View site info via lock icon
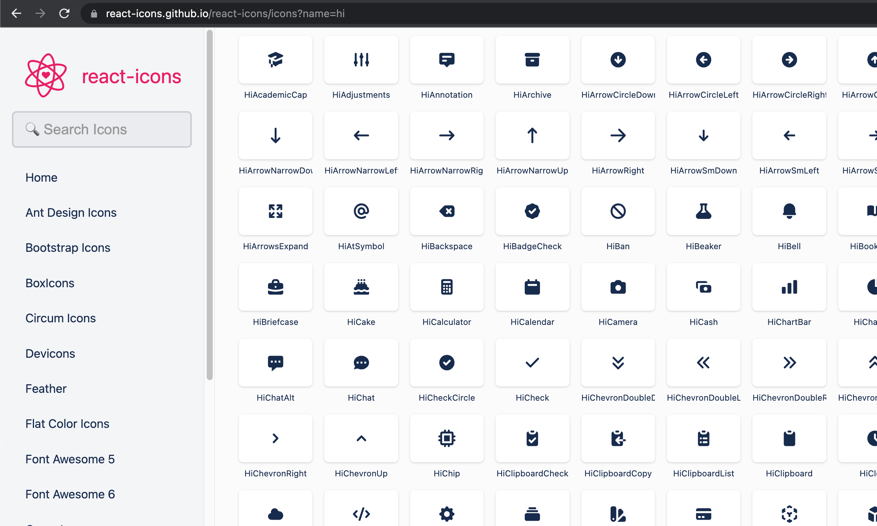Image resolution: width=877 pixels, height=526 pixels. pyautogui.click(x=94, y=14)
